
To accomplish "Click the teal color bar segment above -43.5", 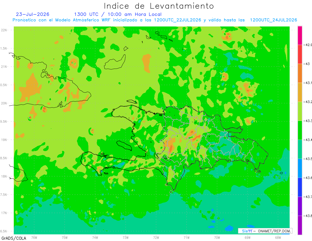I will click(300, 149).
